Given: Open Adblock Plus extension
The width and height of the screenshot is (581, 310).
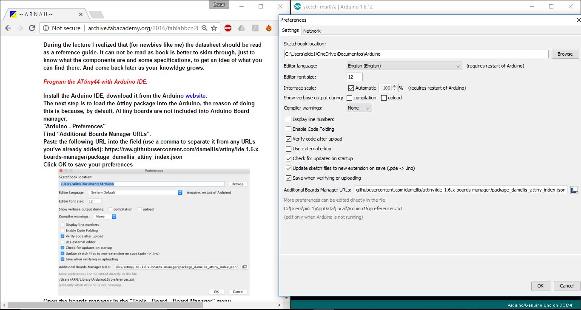Looking at the screenshot, I should (228, 28).
